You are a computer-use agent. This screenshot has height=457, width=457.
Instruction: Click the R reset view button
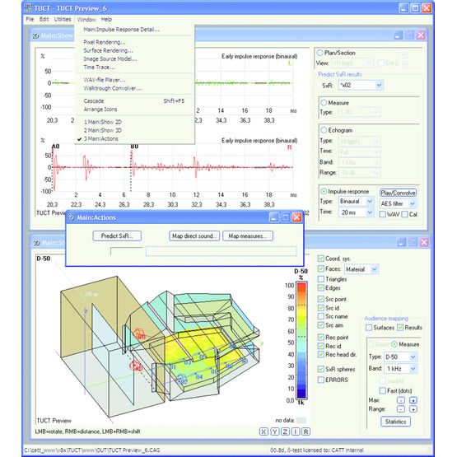[x=305, y=431]
